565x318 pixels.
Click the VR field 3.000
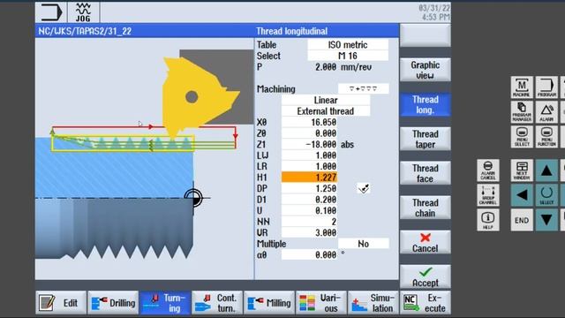309,232
